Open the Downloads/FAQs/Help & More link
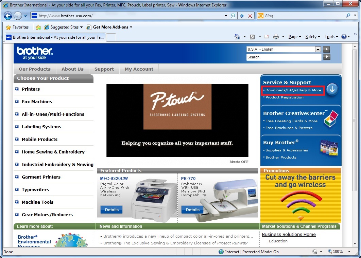The image size is (361, 258). point(293,90)
